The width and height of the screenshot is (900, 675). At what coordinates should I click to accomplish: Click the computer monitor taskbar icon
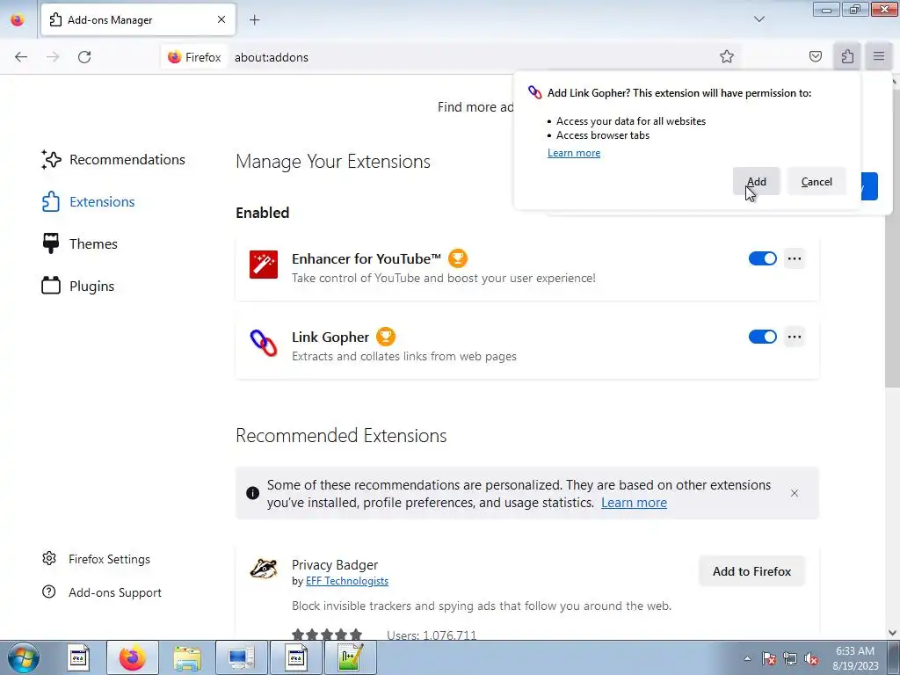(241, 657)
